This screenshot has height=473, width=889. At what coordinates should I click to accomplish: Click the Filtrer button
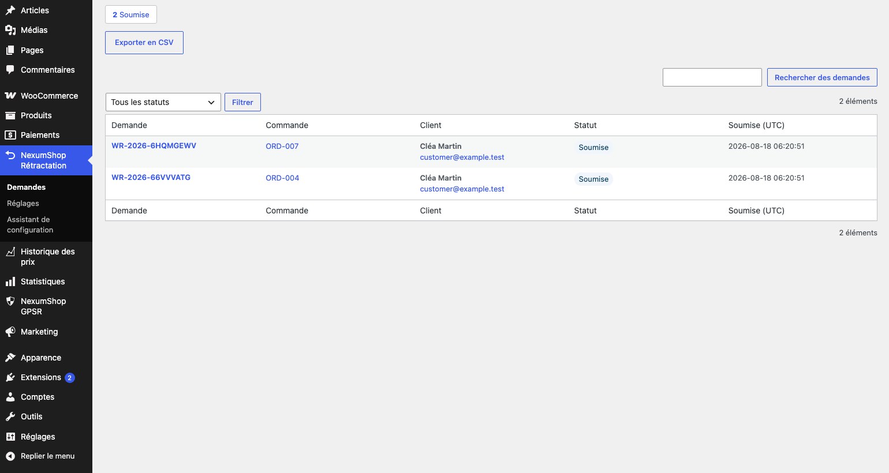(x=242, y=102)
